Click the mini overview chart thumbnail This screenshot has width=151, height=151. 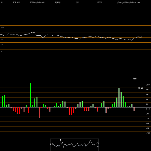(75, 145)
